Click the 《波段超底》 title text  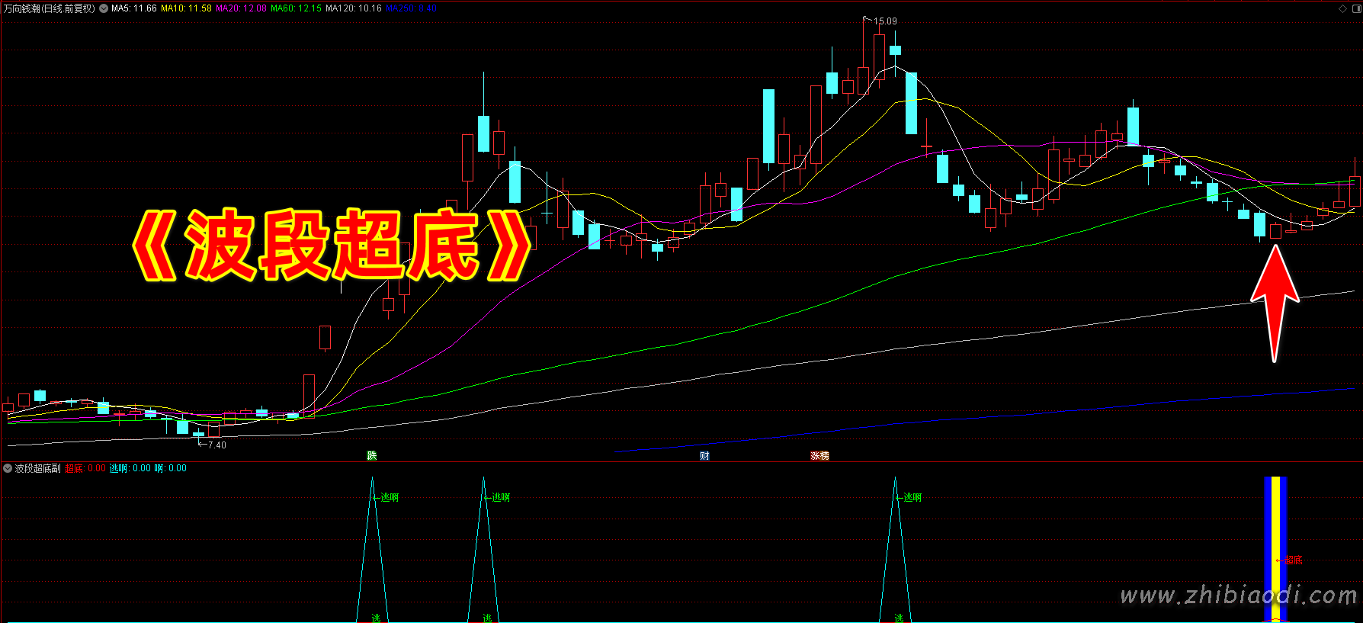332,244
